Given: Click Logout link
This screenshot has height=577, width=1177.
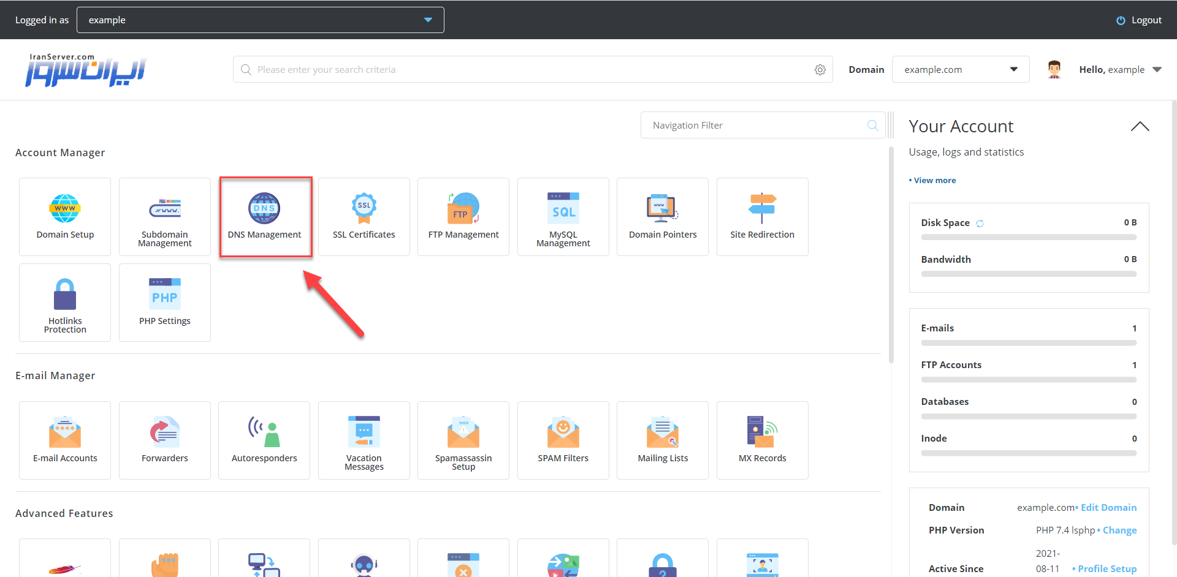Looking at the screenshot, I should 1146,20.
